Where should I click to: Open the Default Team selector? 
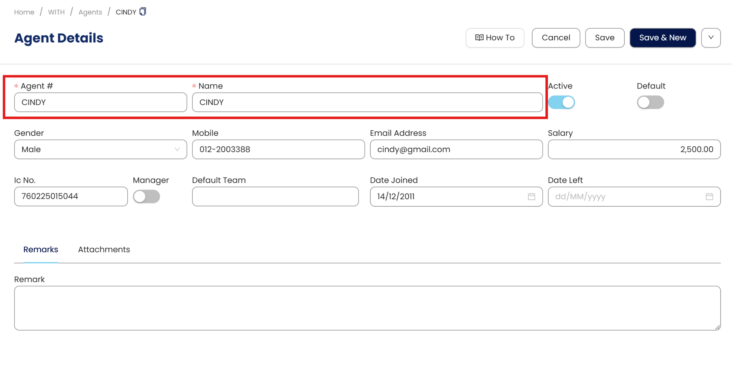tap(275, 197)
